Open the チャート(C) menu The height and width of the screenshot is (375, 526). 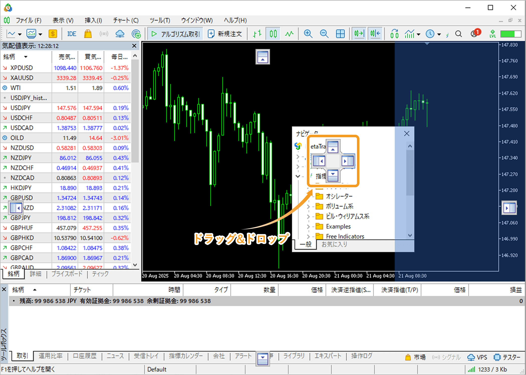pos(125,20)
